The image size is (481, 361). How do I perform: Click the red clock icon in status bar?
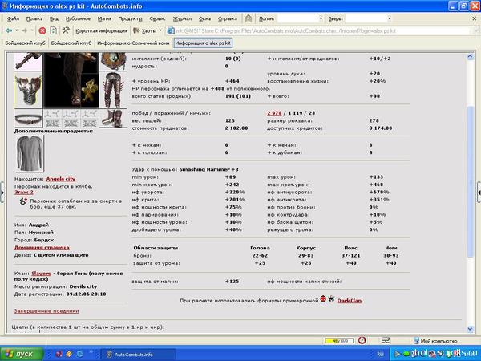[x=362, y=340]
